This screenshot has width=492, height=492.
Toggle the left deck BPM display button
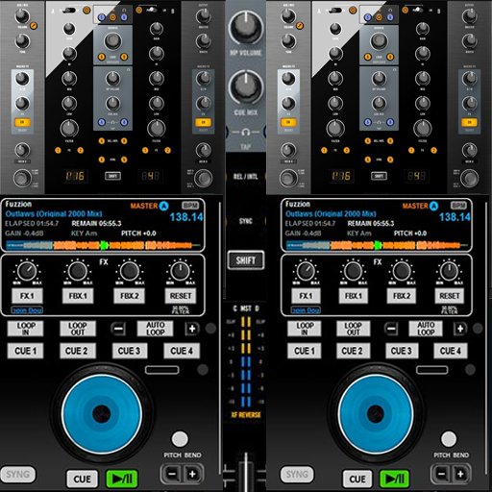[190, 206]
